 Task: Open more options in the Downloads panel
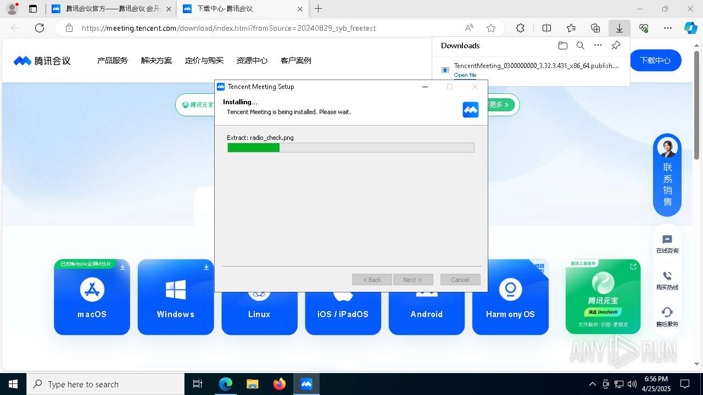click(x=598, y=46)
